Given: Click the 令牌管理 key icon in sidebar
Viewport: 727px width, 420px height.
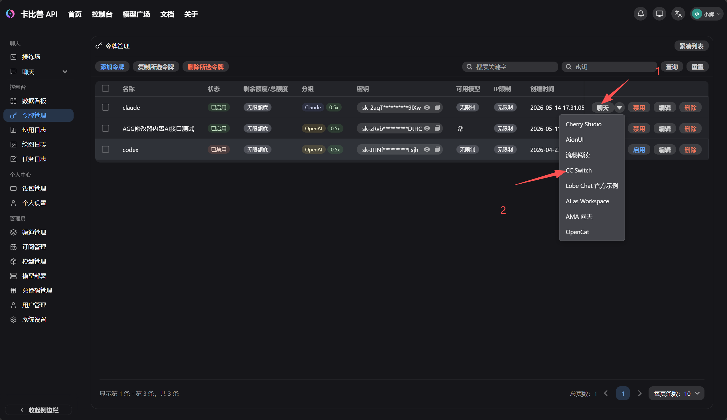Looking at the screenshot, I should 13,115.
